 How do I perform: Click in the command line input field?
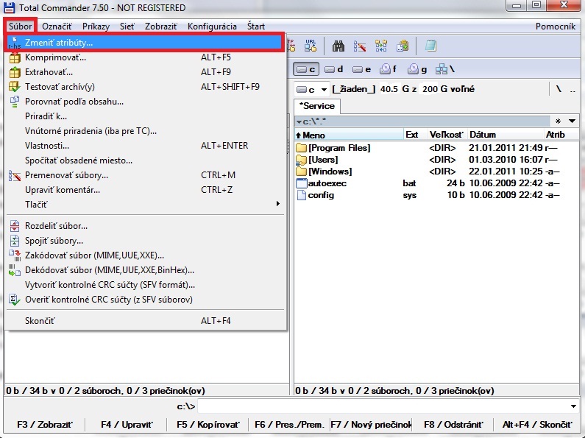click(x=383, y=406)
